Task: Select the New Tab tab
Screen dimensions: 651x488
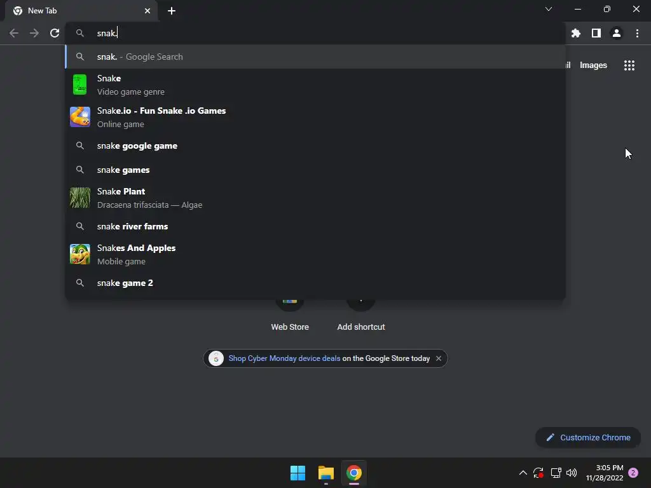Action: coord(81,11)
